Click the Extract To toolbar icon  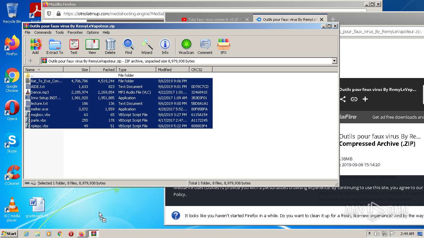pyautogui.click(x=55, y=47)
